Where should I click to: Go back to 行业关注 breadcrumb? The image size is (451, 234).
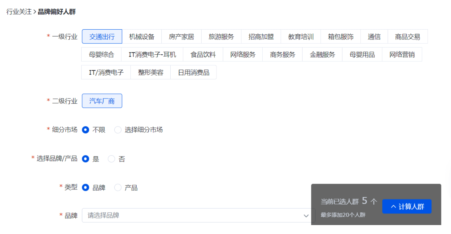[x=19, y=12]
